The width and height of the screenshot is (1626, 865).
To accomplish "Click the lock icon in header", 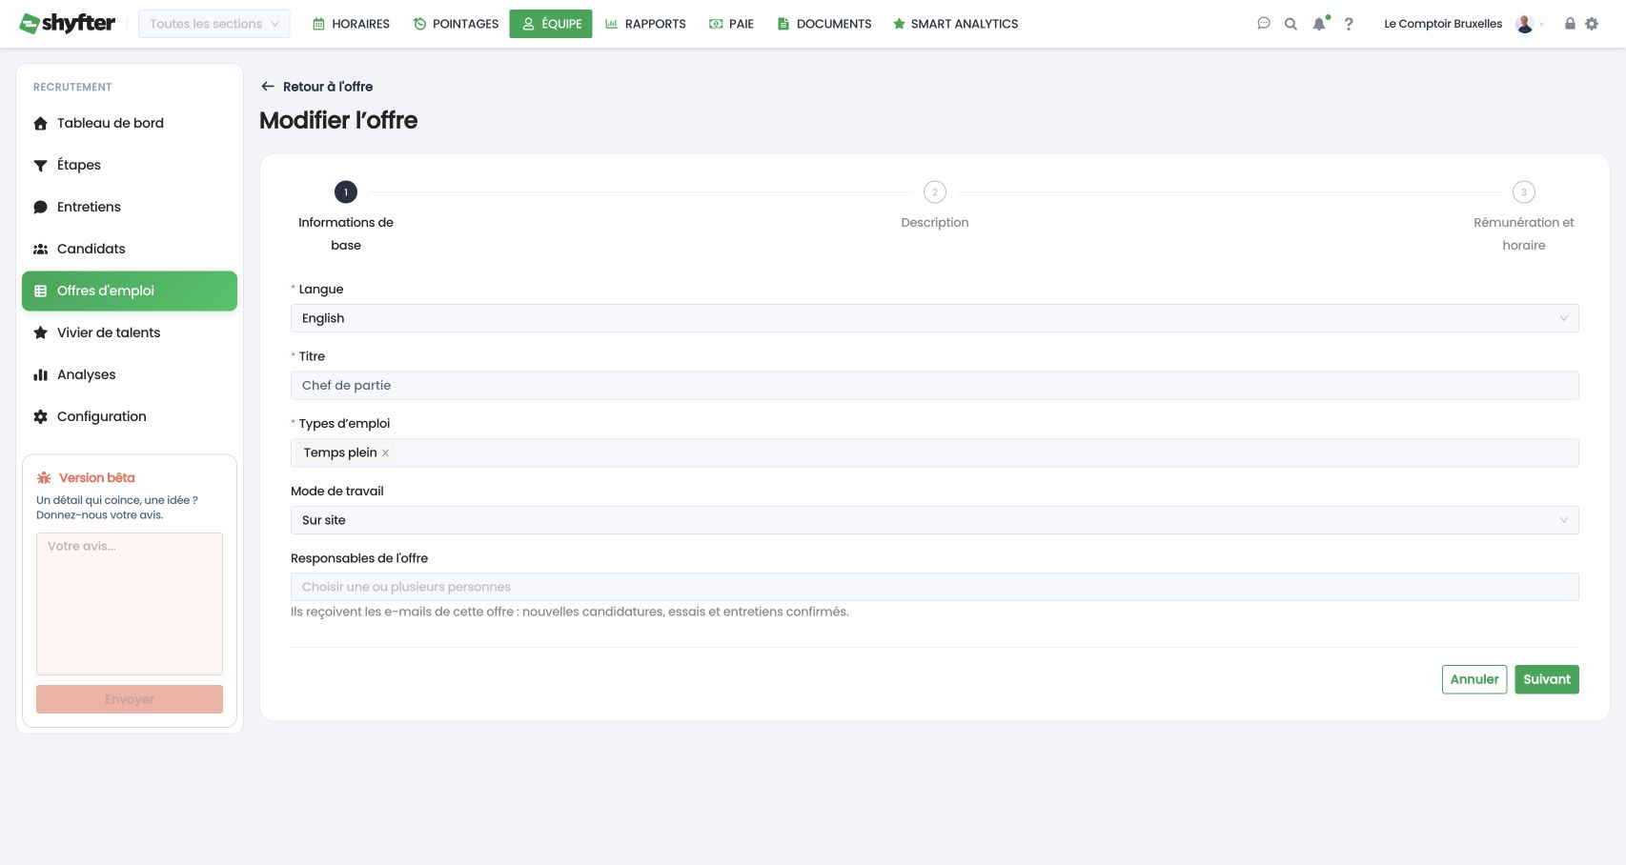I will tap(1570, 24).
